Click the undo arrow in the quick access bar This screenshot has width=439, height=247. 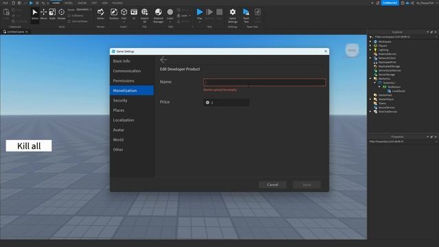pyautogui.click(x=43, y=3)
